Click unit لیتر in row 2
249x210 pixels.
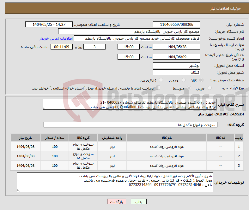pos(112,156)
